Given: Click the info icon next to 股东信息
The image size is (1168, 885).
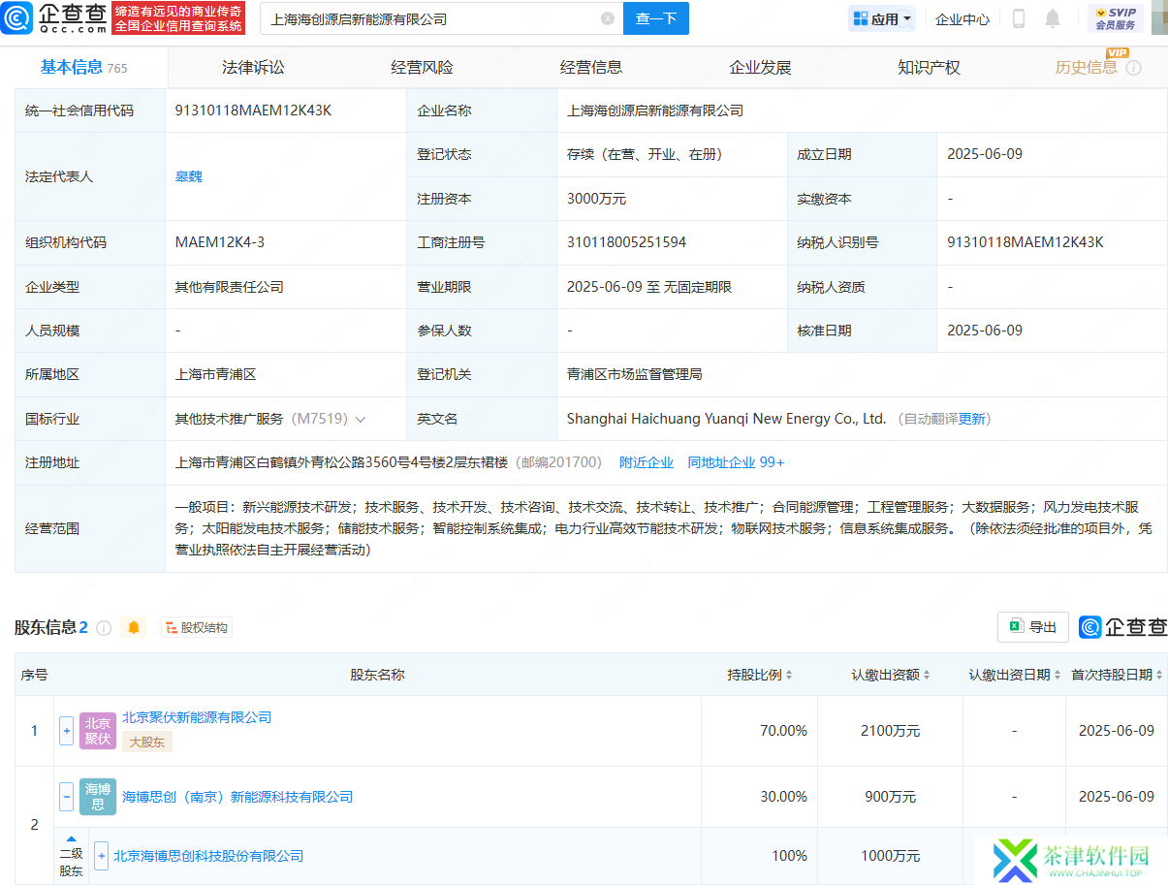Looking at the screenshot, I should coord(104,627).
